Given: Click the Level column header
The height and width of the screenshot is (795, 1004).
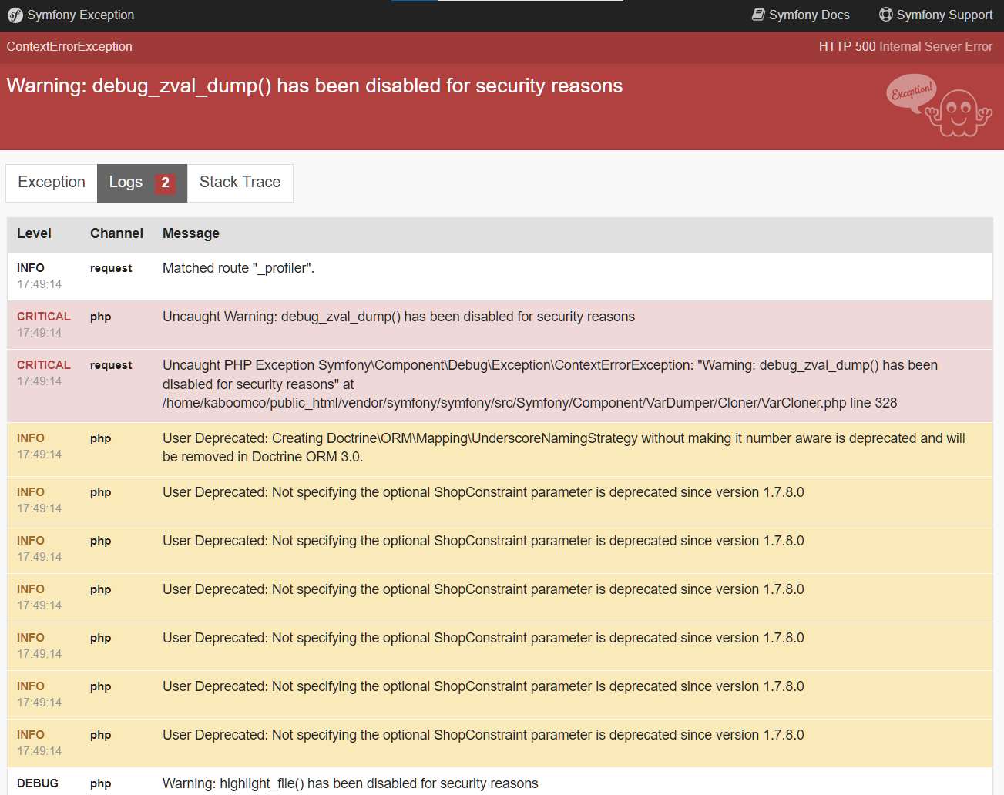Looking at the screenshot, I should (34, 233).
